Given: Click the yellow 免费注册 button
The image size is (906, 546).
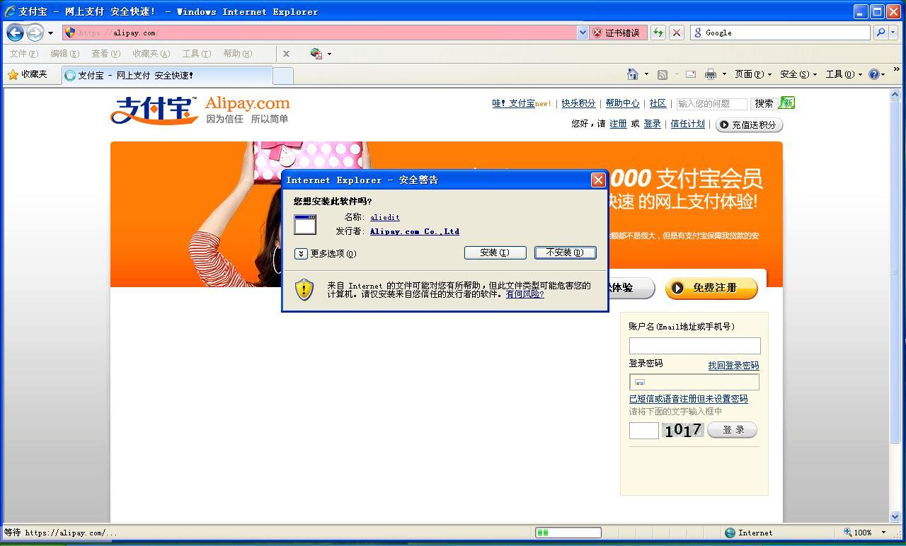Looking at the screenshot, I should point(711,288).
